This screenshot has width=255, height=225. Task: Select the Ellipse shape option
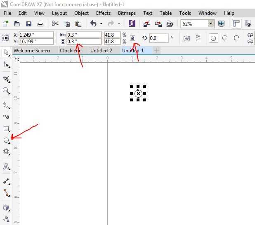click(x=213, y=38)
